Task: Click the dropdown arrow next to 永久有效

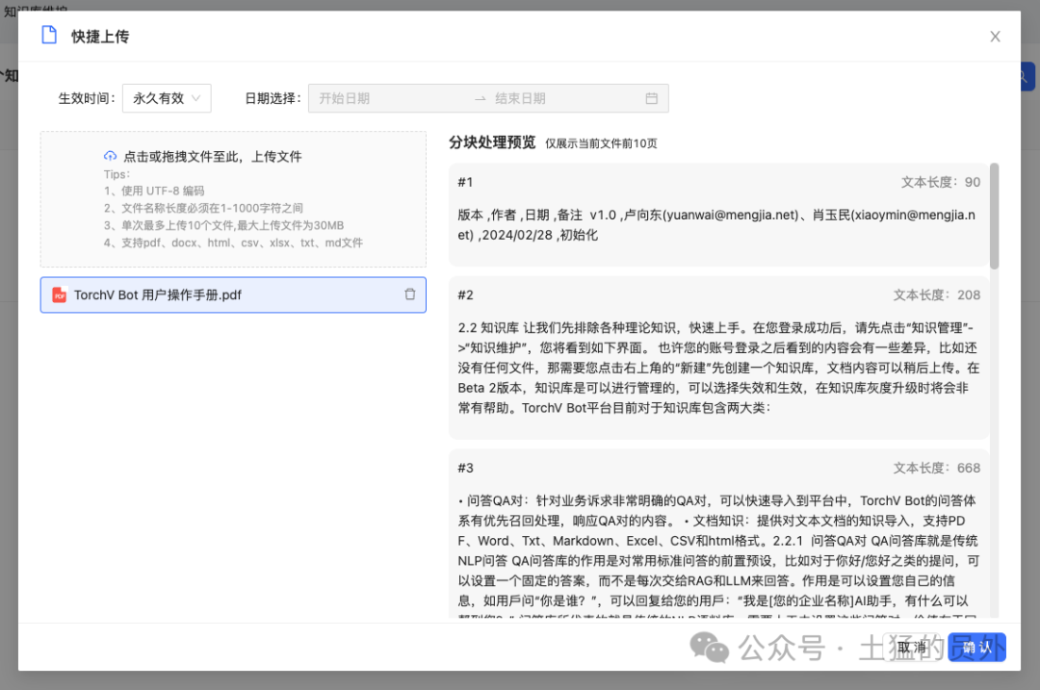Action: [x=196, y=98]
